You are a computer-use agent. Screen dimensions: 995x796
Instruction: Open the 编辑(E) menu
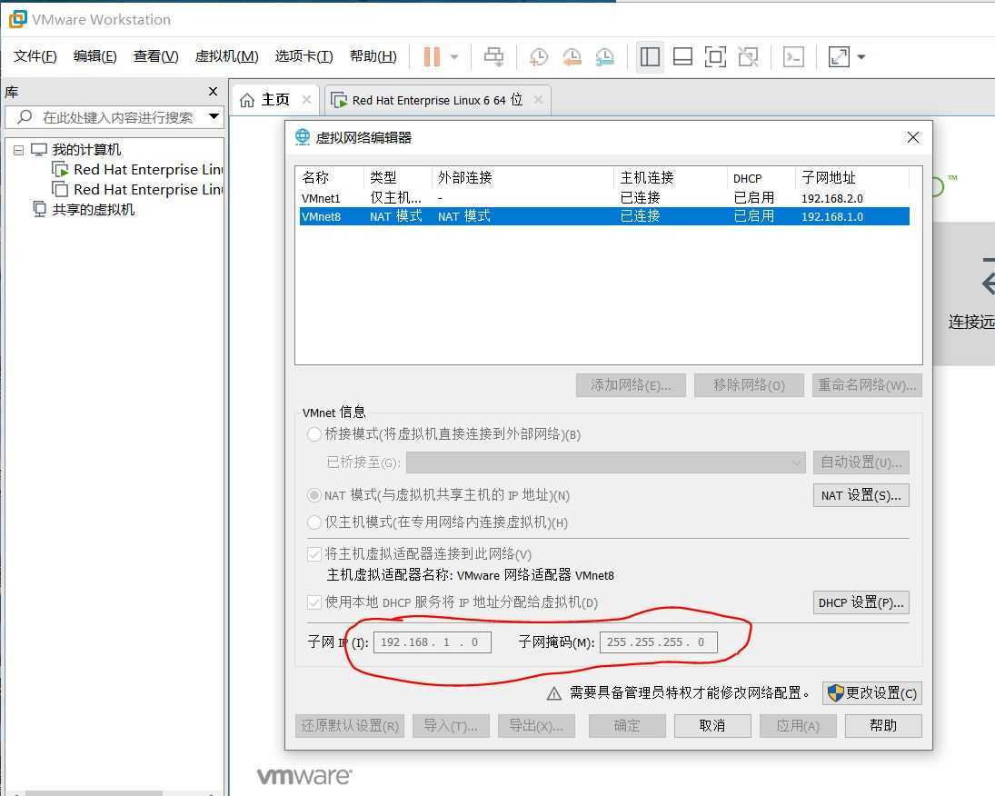click(x=95, y=56)
